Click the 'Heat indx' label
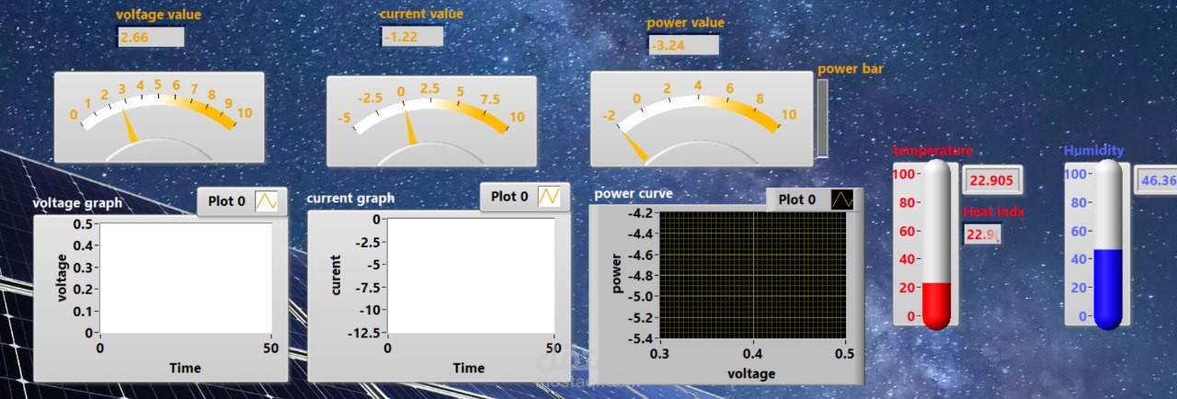Viewport: 1177px width, 399px height. point(994,212)
